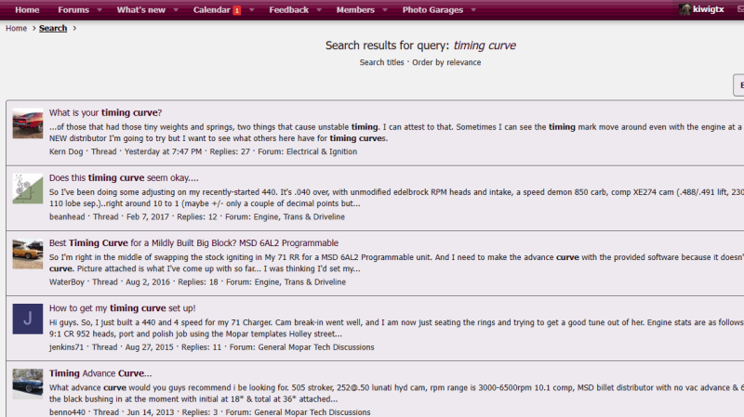Open the Feedback menu item
The height and width of the screenshot is (417, 744).
point(288,10)
